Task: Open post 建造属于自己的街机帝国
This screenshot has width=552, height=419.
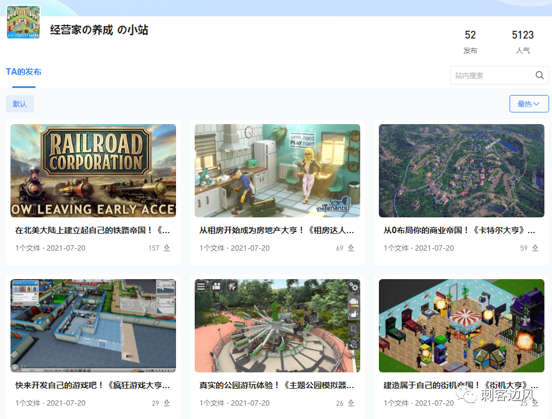Action: (461, 385)
